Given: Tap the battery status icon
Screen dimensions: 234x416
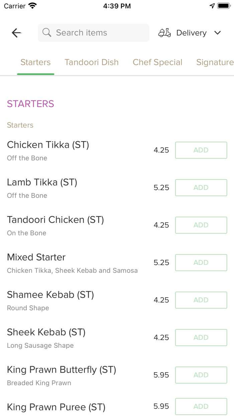Looking at the screenshot, I should (224, 6).
